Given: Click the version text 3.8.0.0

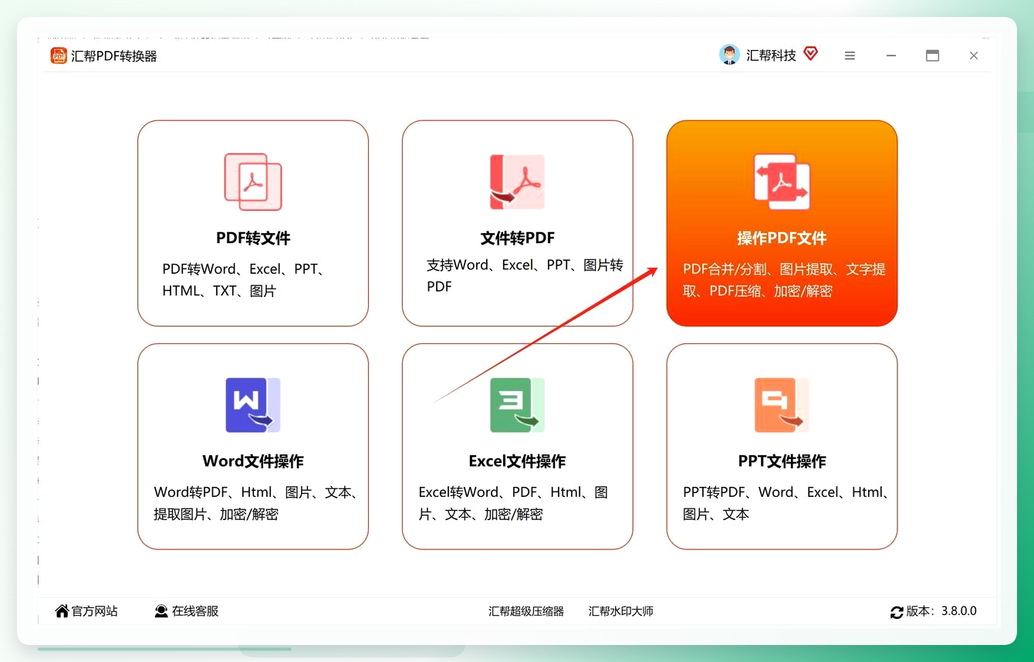Looking at the screenshot, I should (x=959, y=611).
